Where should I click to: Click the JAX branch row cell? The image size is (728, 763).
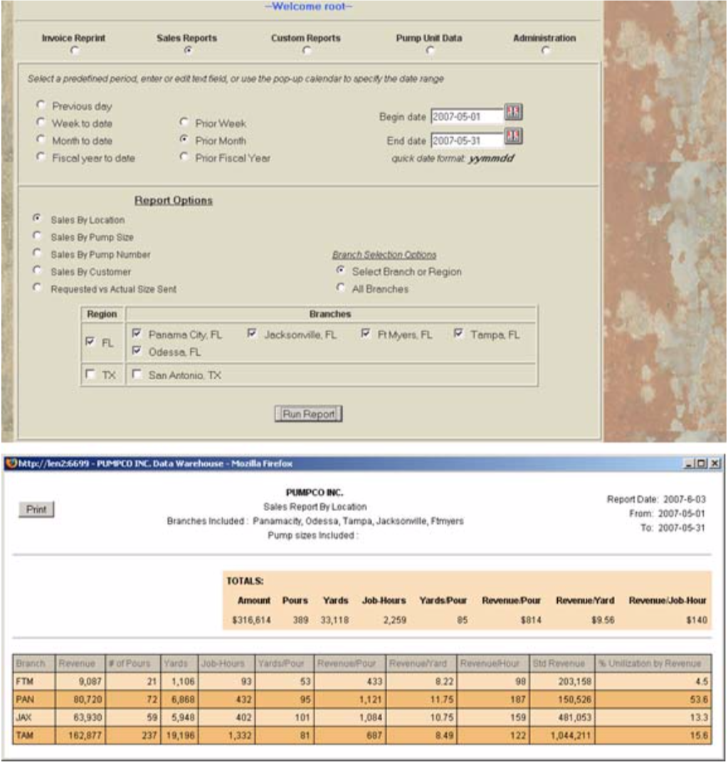click(x=34, y=717)
